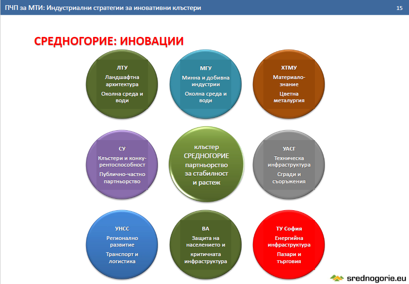Click the header text ПЧП за МТИ
Viewport: 409px width, 284px height.
[25, 8]
